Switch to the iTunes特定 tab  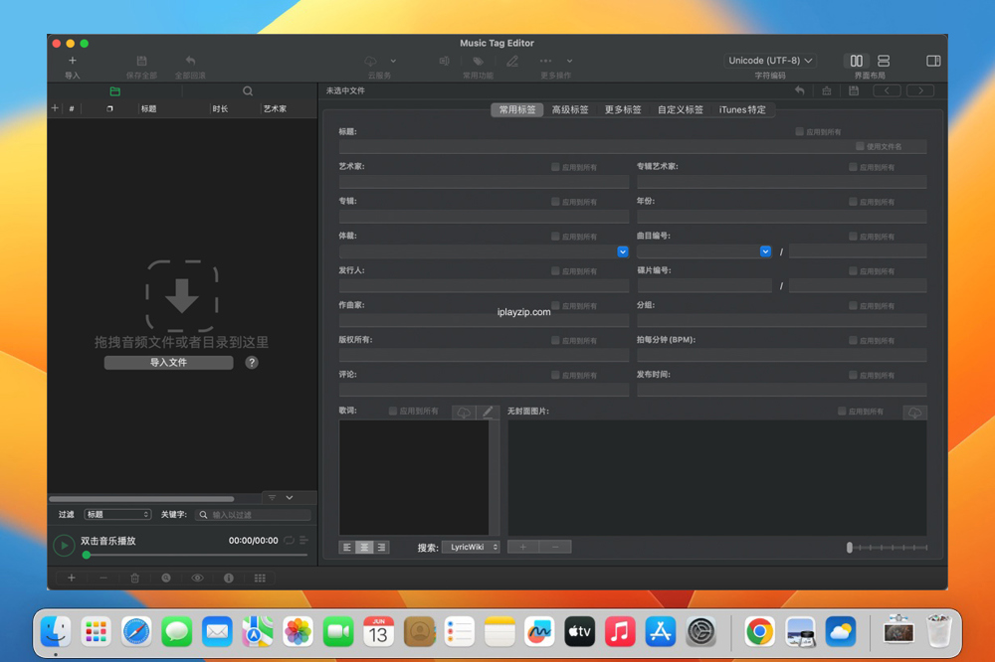pyautogui.click(x=742, y=109)
